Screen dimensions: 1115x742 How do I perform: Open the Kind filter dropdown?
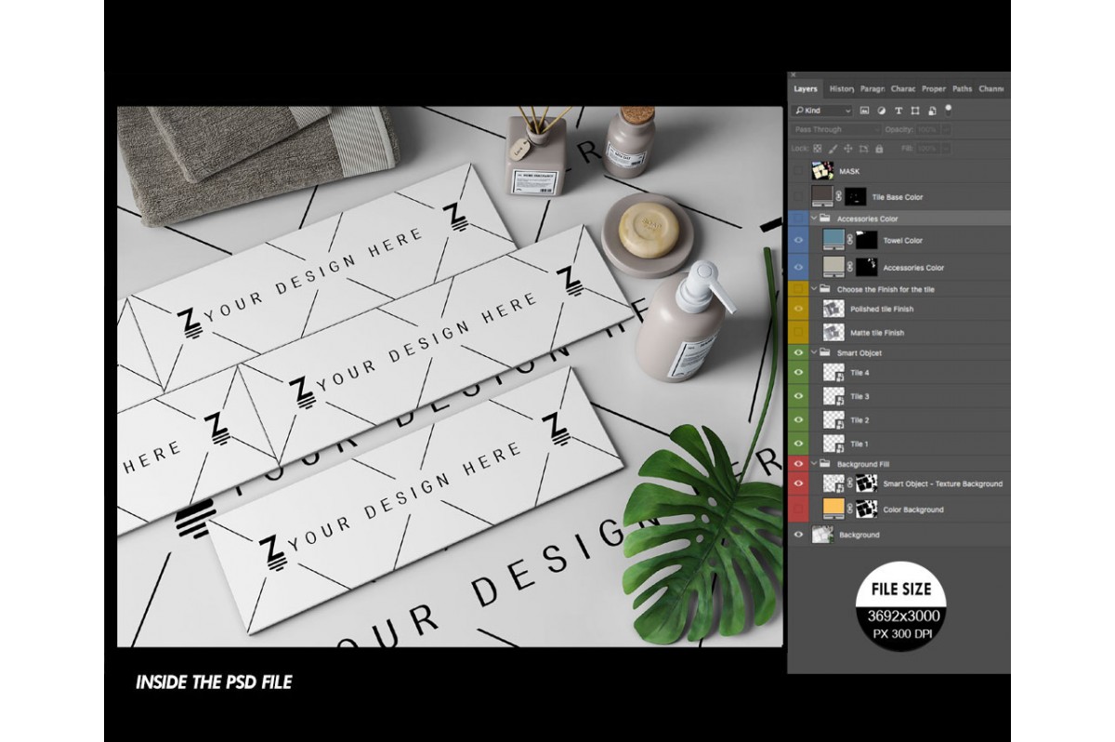coord(847,111)
